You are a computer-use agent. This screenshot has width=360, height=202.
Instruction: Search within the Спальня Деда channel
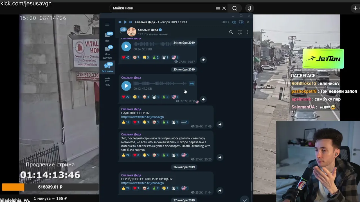[x=231, y=32]
